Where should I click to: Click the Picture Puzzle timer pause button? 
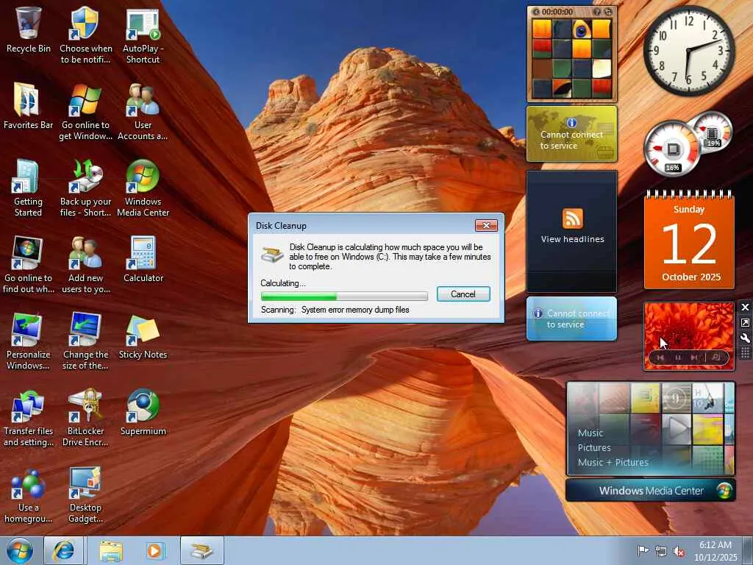[x=535, y=12]
